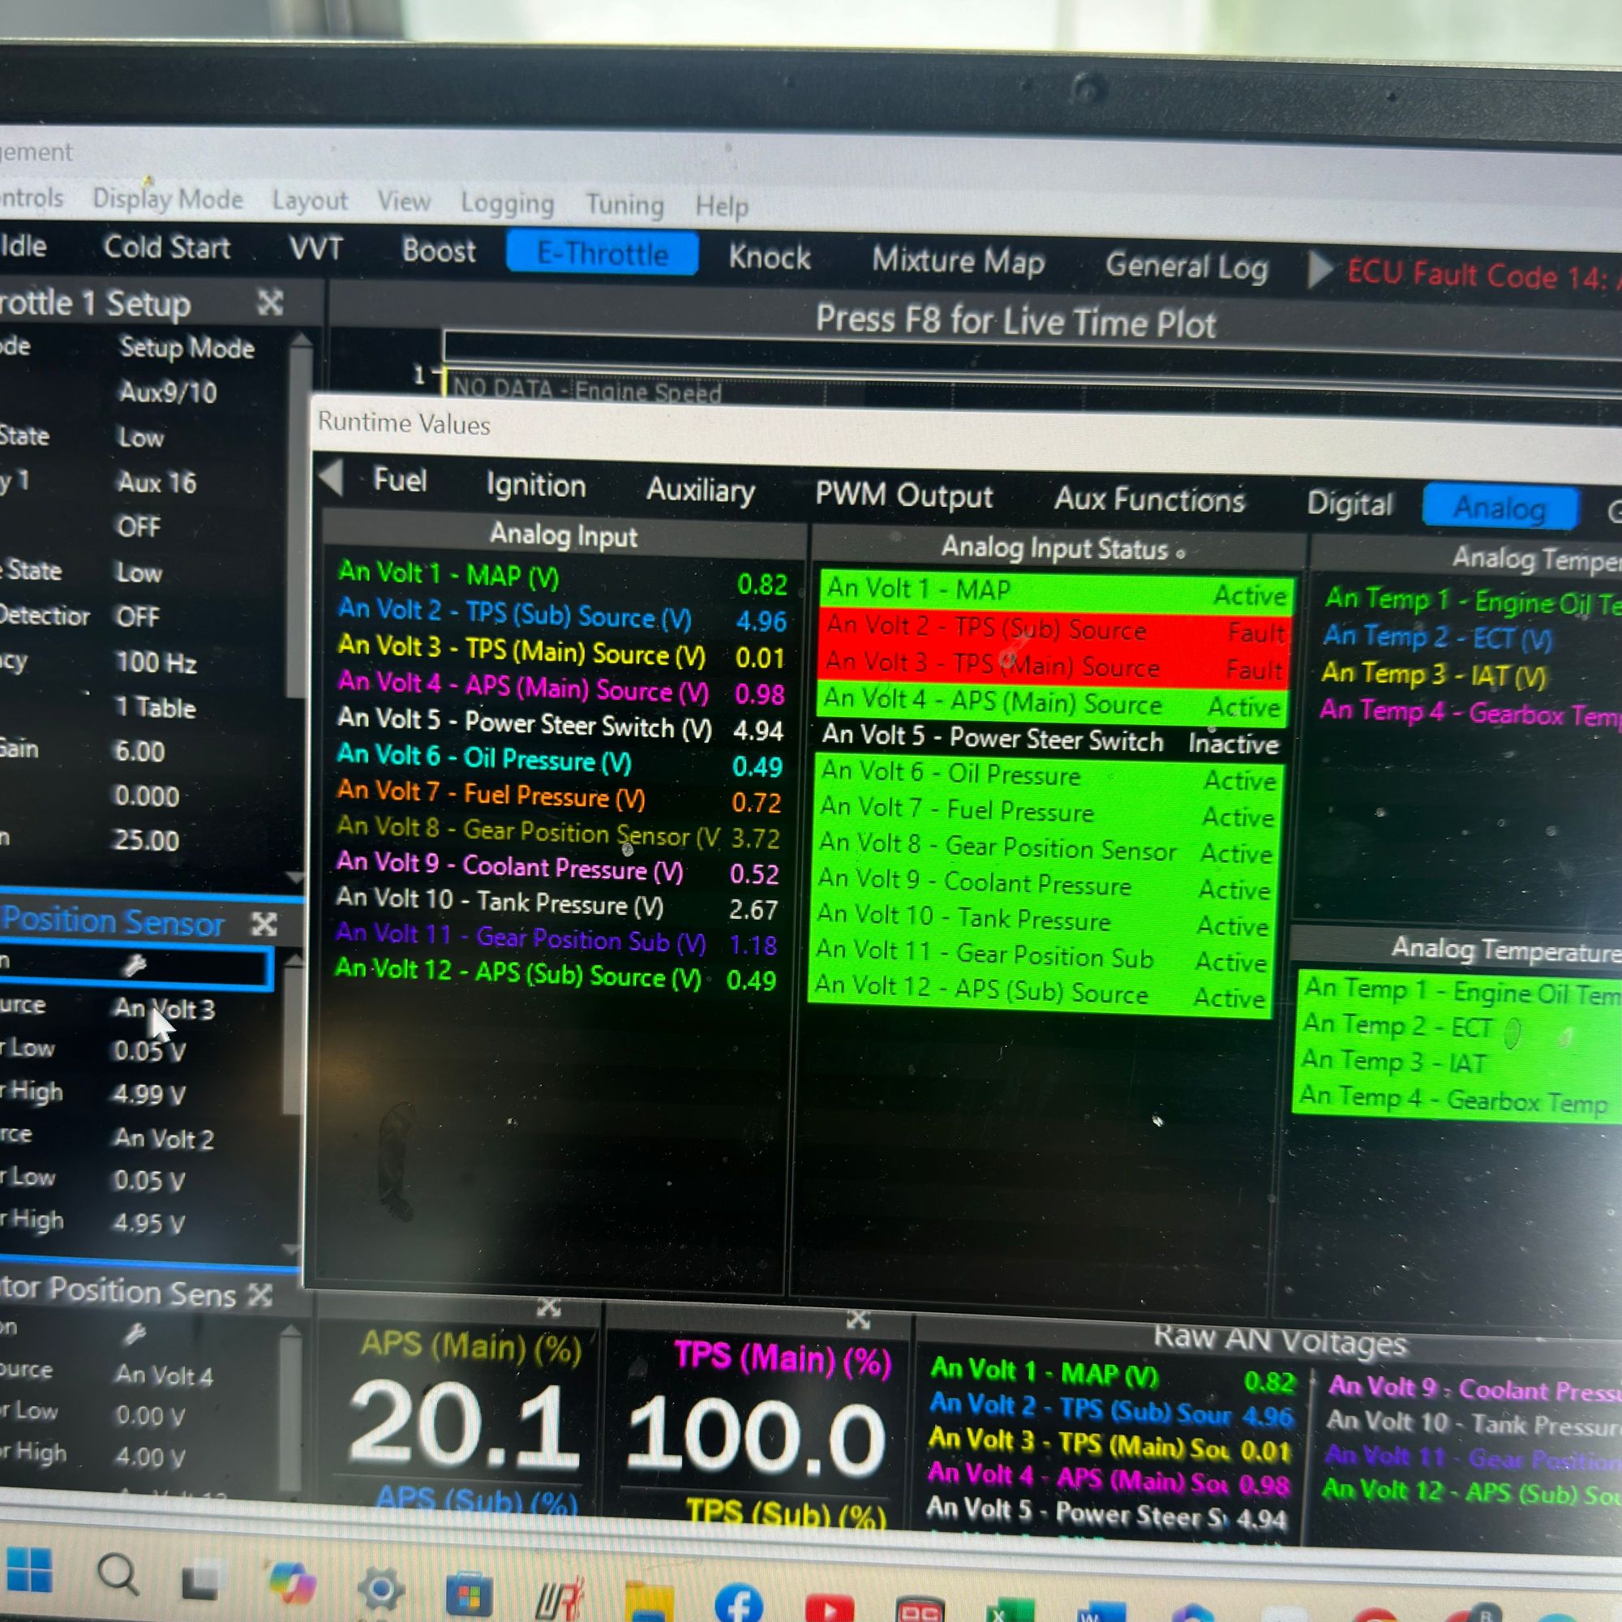Screen dimensions: 1622x1622
Task: Select the 4.99 V error high field
Action: [x=149, y=1095]
